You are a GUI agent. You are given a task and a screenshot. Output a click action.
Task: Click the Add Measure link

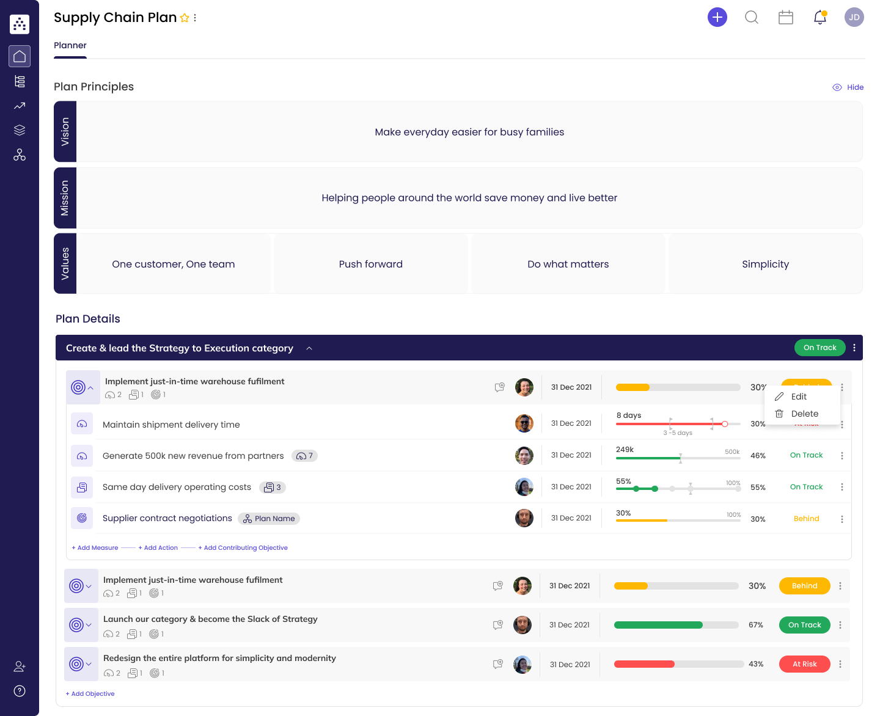pyautogui.click(x=95, y=547)
